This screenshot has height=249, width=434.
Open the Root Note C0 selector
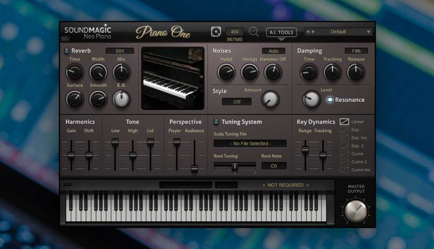pos(274,166)
